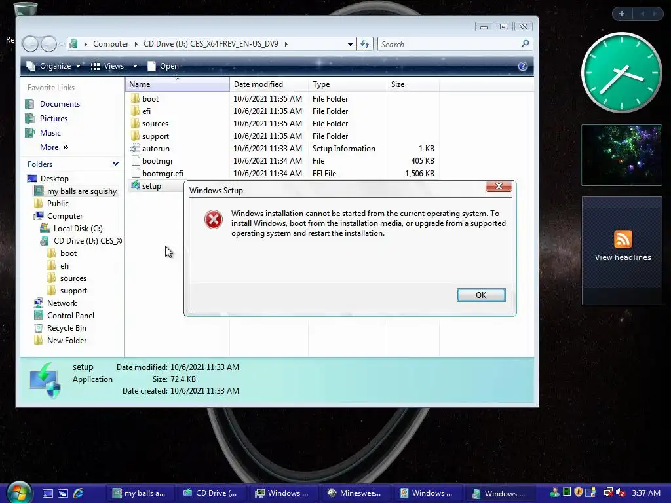Click the 3:37 AM taskbar clock

(x=645, y=493)
